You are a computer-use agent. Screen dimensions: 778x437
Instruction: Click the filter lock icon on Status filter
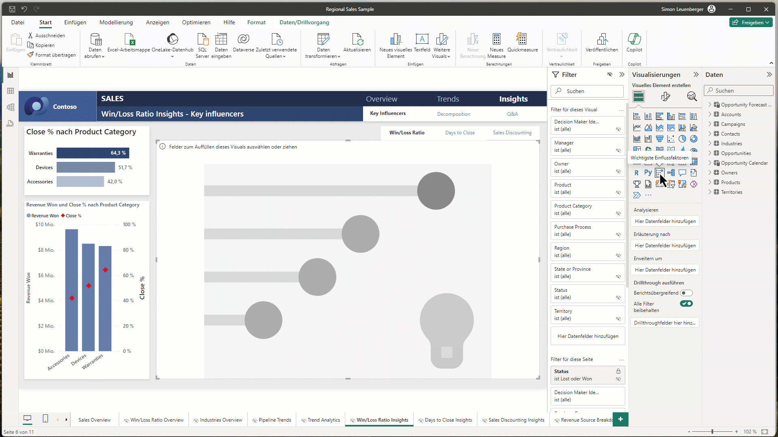[x=619, y=371]
